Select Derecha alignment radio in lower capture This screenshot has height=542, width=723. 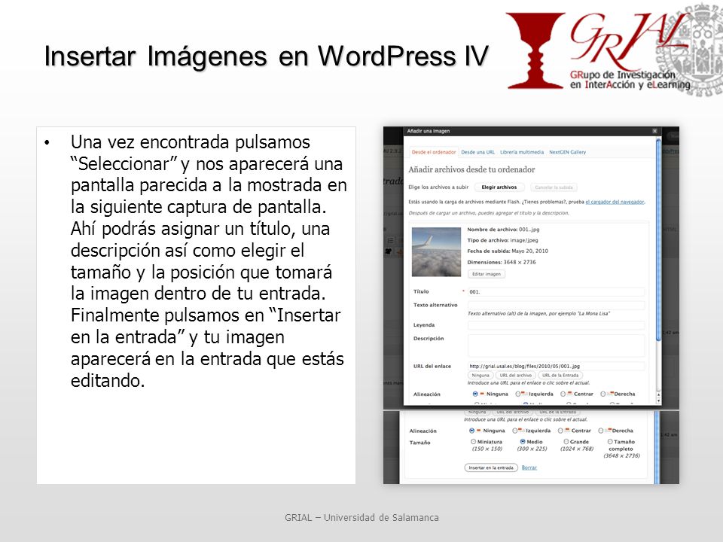(601, 431)
